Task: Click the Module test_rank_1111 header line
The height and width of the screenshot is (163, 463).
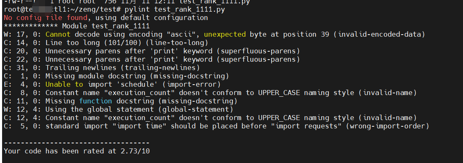Action: [x=77, y=26]
